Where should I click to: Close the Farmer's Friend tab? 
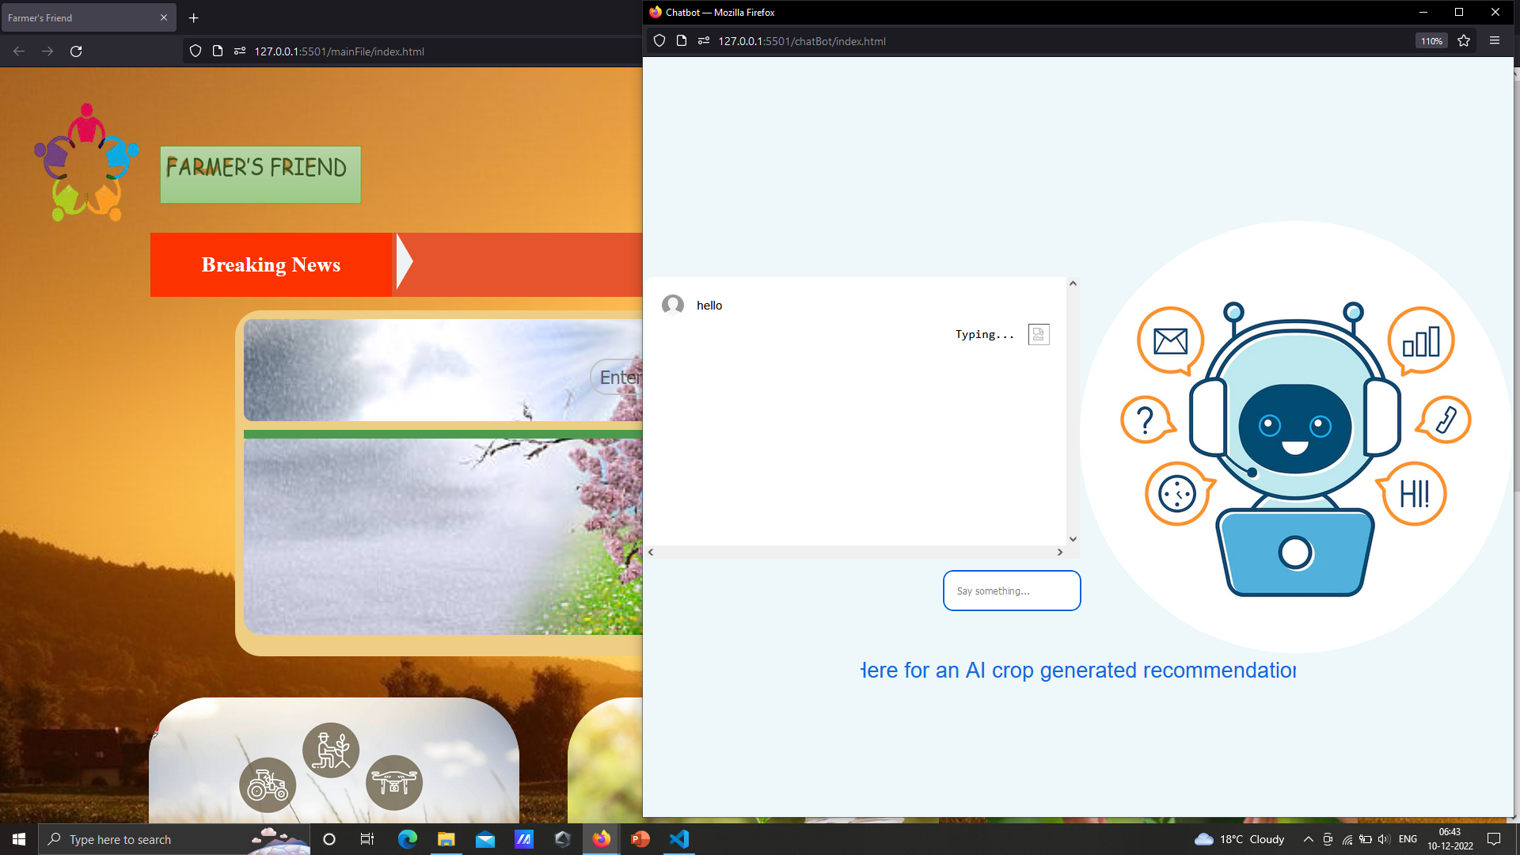pyautogui.click(x=164, y=17)
